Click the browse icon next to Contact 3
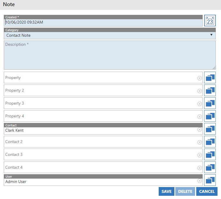Viewport: 221px width, 199px height. (x=210, y=154)
